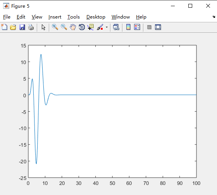217x195 pixels.
Task: Click the y-axis label -10
Action: coord(23,128)
